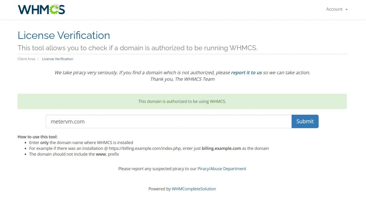The image size is (366, 207).
Task: Open the Account menu
Action: click(x=337, y=9)
